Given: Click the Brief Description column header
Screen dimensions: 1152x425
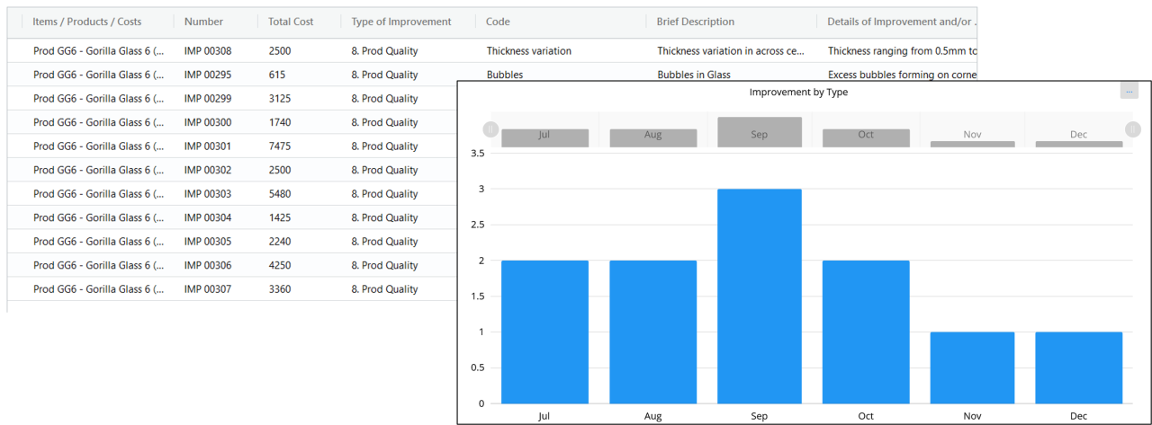Looking at the screenshot, I should (x=695, y=22).
